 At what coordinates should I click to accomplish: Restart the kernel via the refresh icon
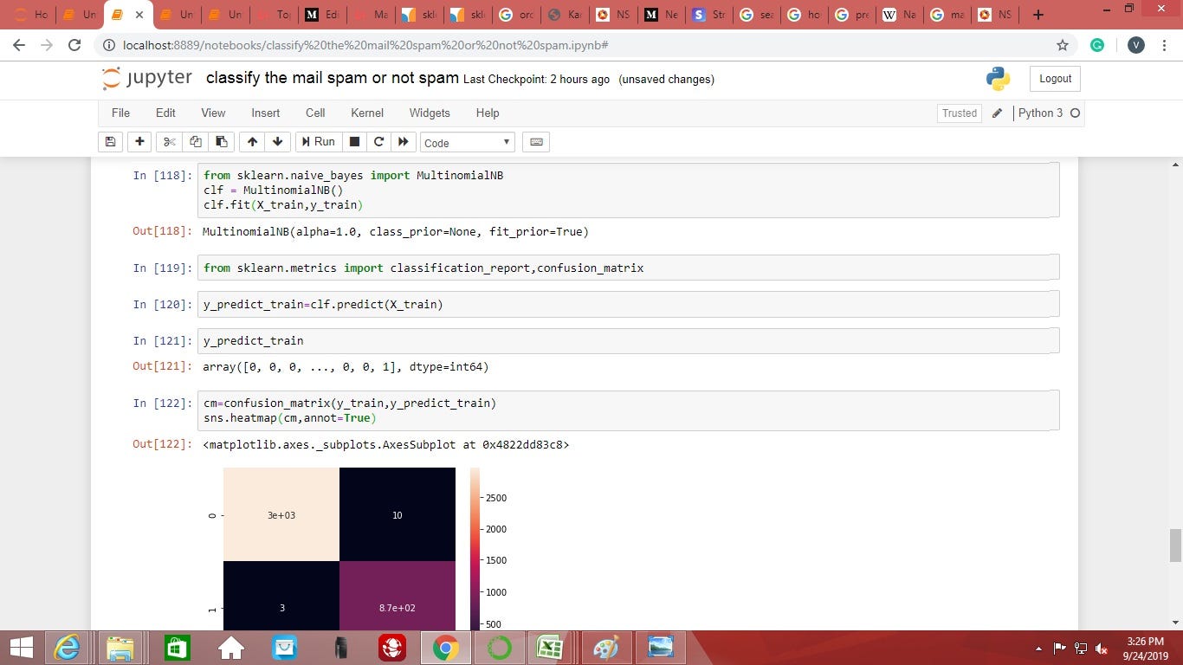click(x=378, y=141)
